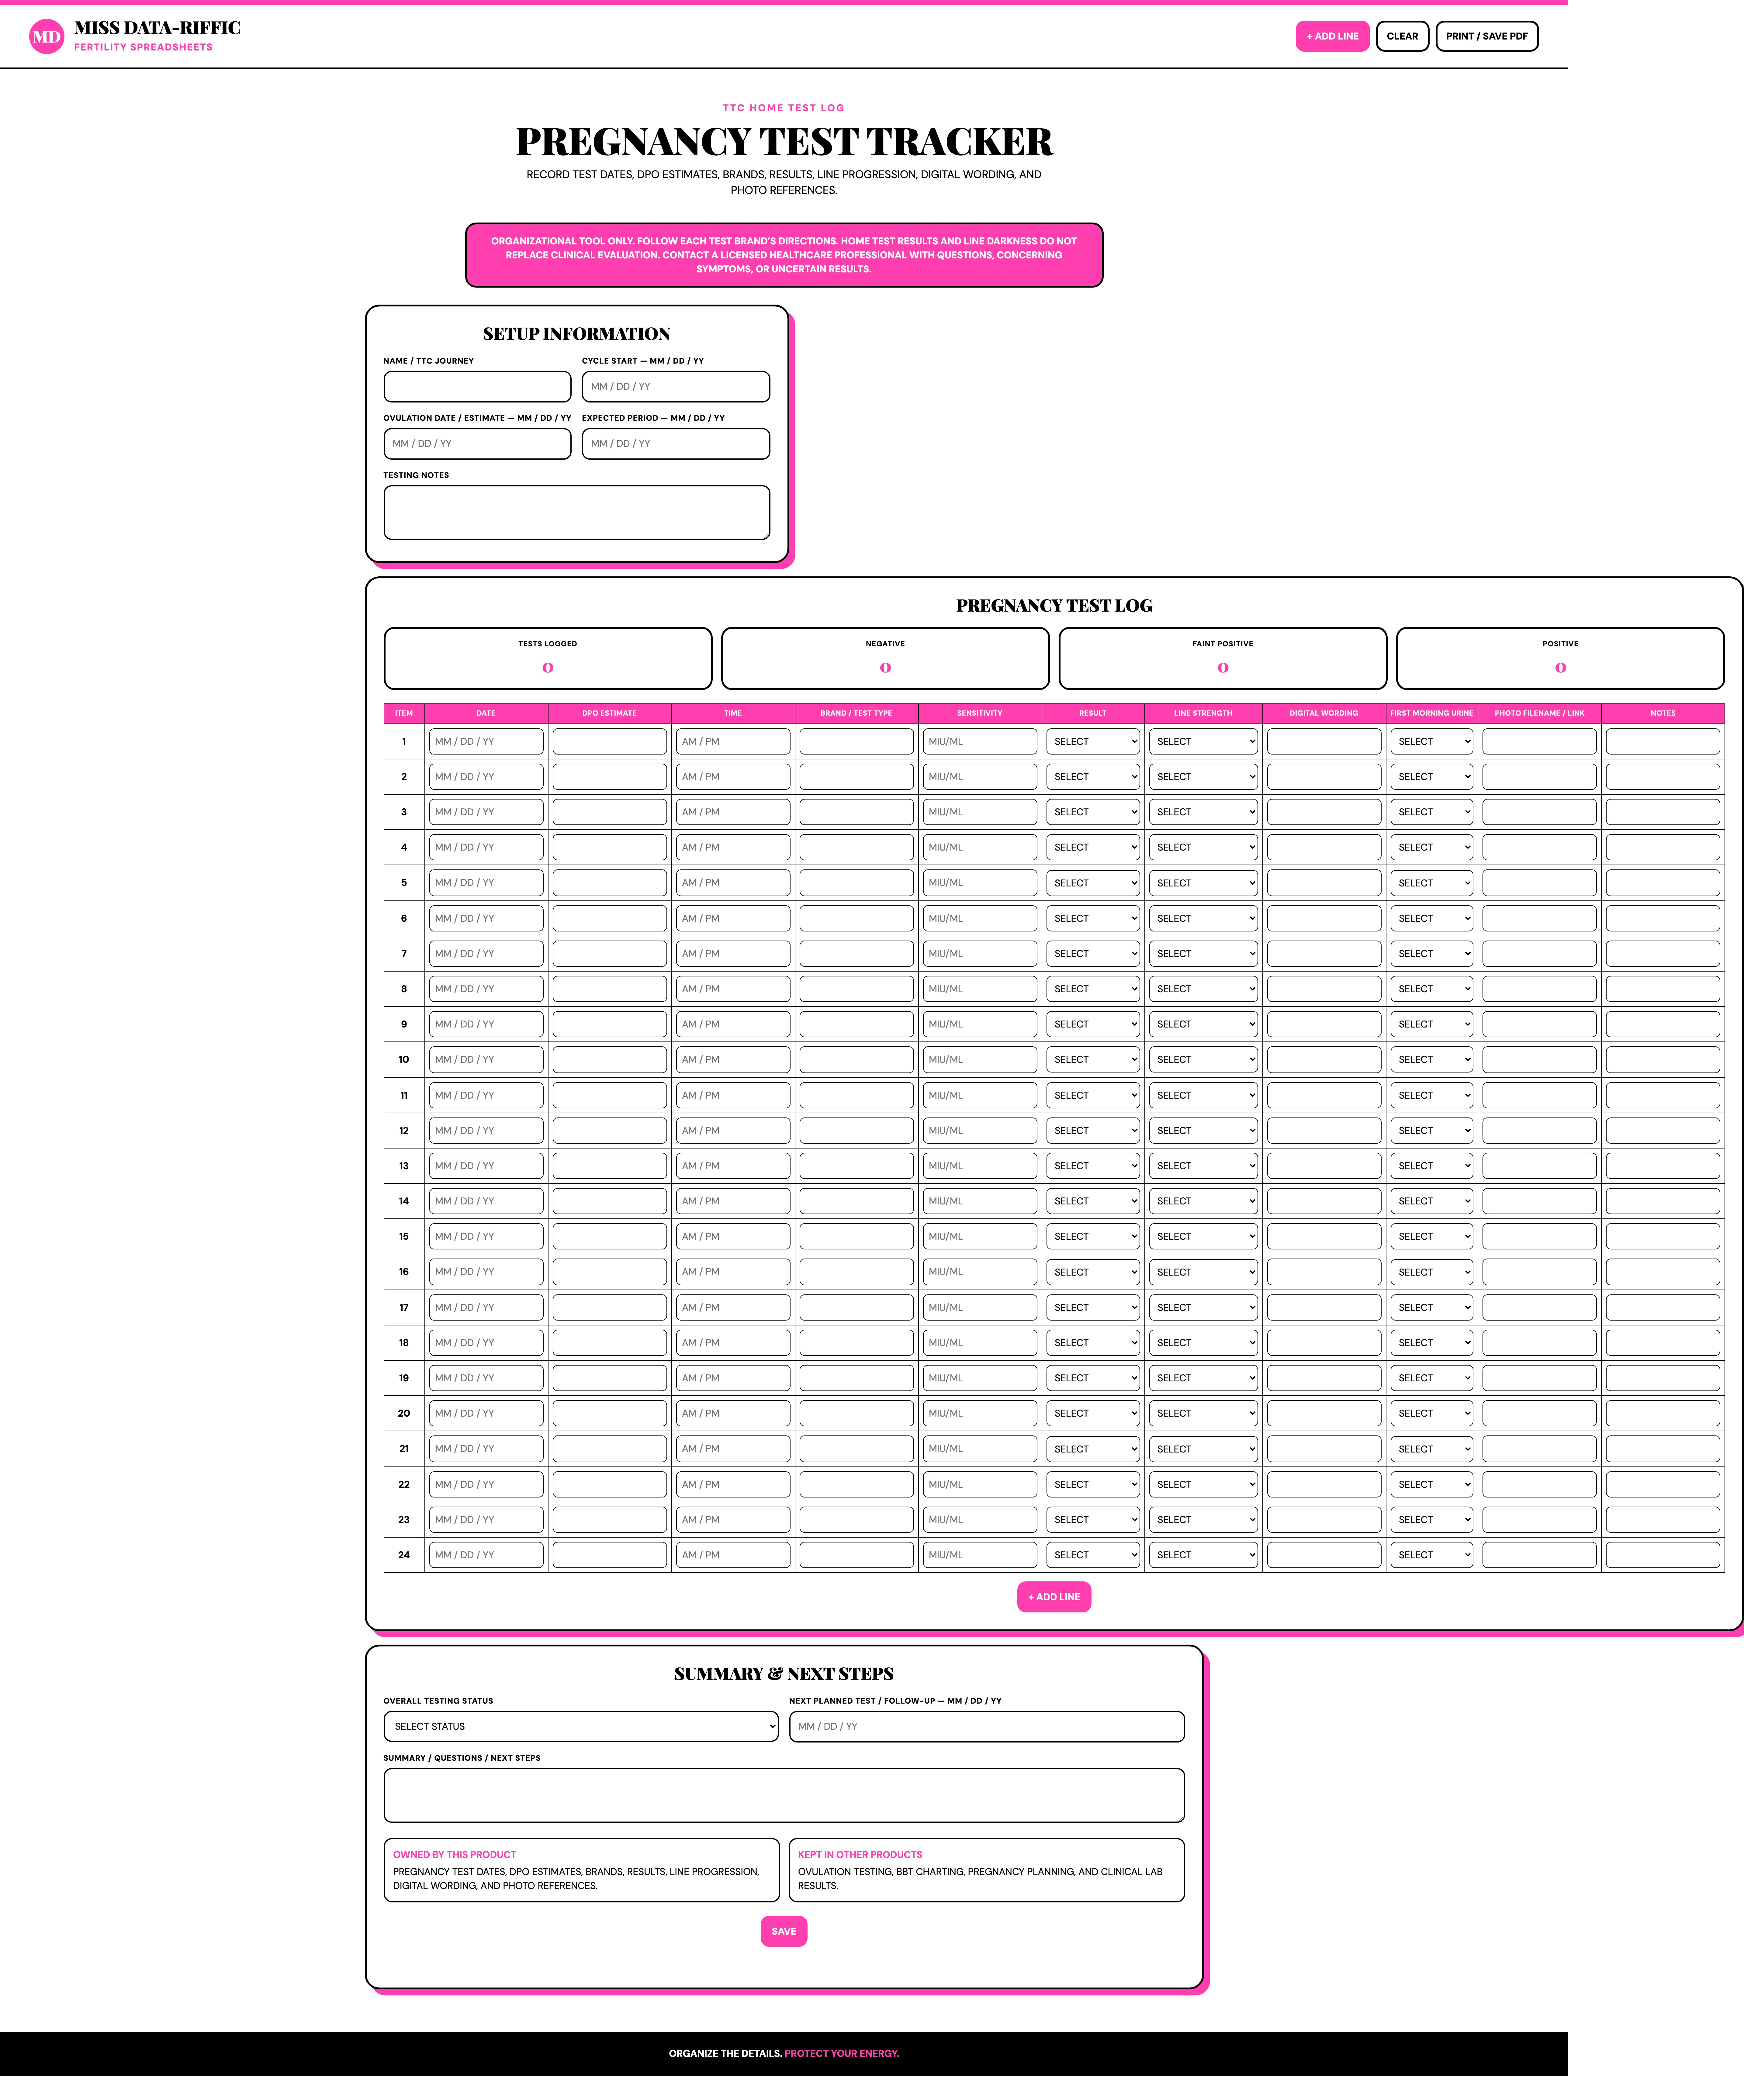Click Summary / Questions / Next Steps textarea
The image size is (1744, 2100).
784,1795
